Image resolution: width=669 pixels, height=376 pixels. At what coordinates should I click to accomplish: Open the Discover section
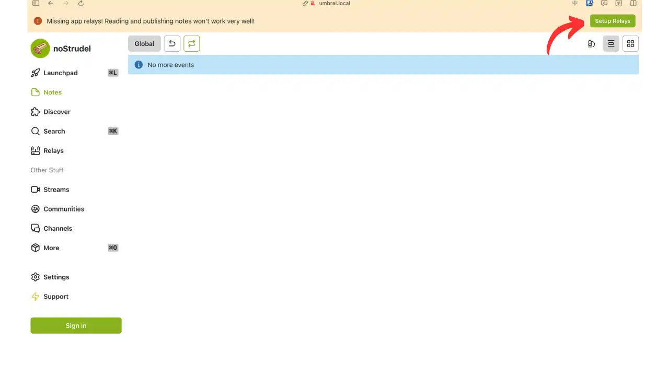click(x=56, y=112)
